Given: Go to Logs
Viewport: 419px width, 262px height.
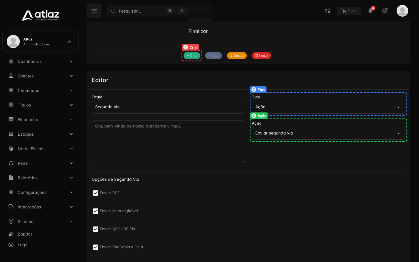Looking at the screenshot, I should click(40, 245).
